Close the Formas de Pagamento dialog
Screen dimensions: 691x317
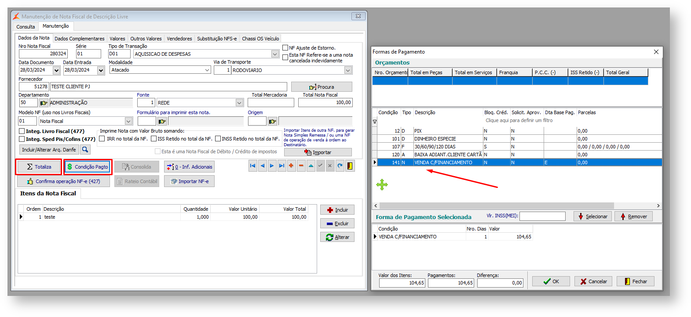pyautogui.click(x=656, y=52)
